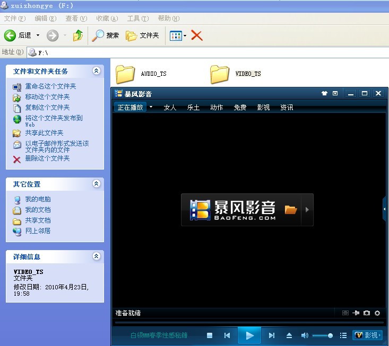
Task: Toggle the Folders (文件夹) pane button
Action: click(142, 36)
